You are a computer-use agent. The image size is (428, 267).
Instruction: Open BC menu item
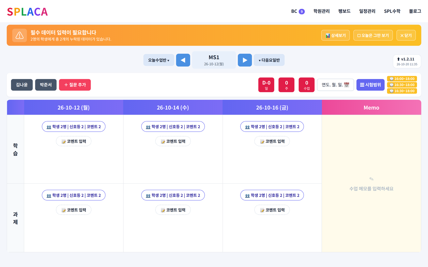(x=294, y=11)
